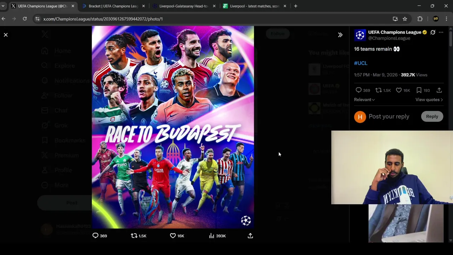The height and width of the screenshot is (255, 453).
Task: Open the View quotes link
Action: pos(429,100)
